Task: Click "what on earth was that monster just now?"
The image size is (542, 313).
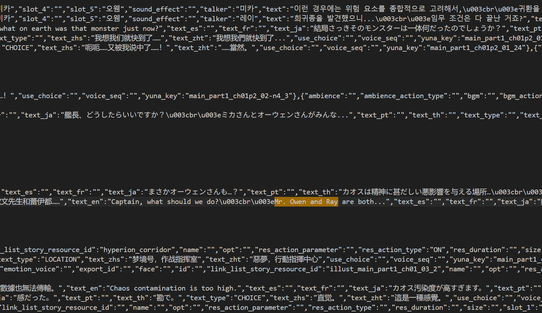Action: tap(79, 29)
